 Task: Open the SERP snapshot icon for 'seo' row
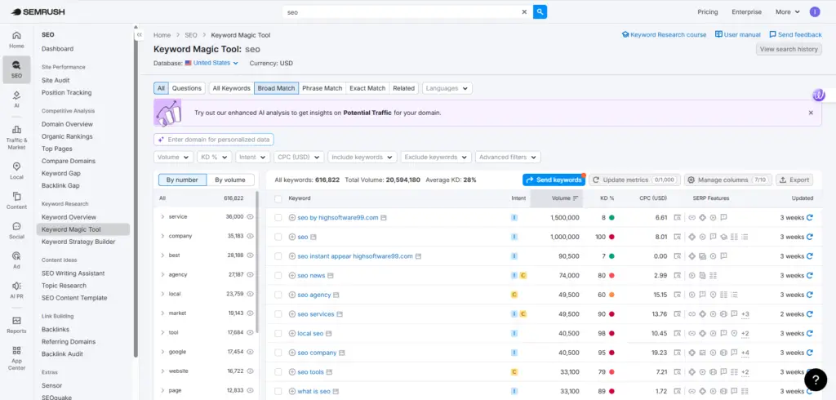pos(677,237)
